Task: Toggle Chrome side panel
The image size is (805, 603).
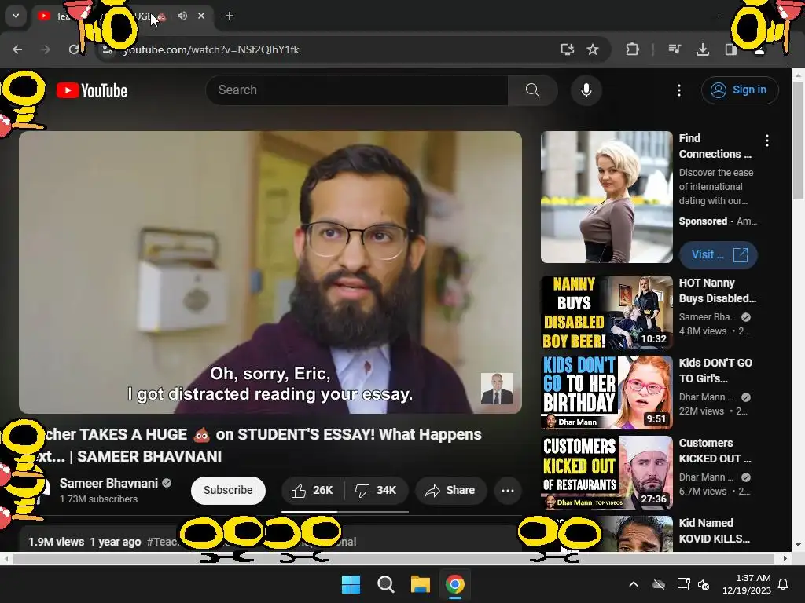Action: coord(730,49)
